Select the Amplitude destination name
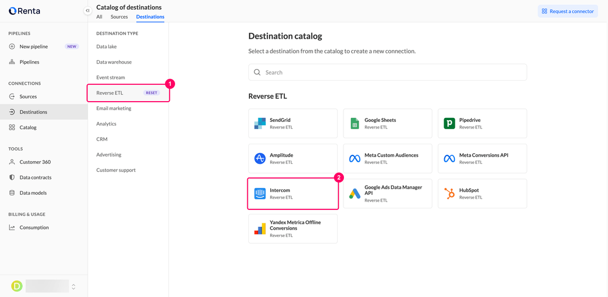Viewport: 608px width, 297px height. pyautogui.click(x=281, y=155)
